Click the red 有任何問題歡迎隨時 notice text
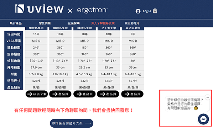The width and height of the screenshot is (213, 128). pyautogui.click(x=73, y=110)
